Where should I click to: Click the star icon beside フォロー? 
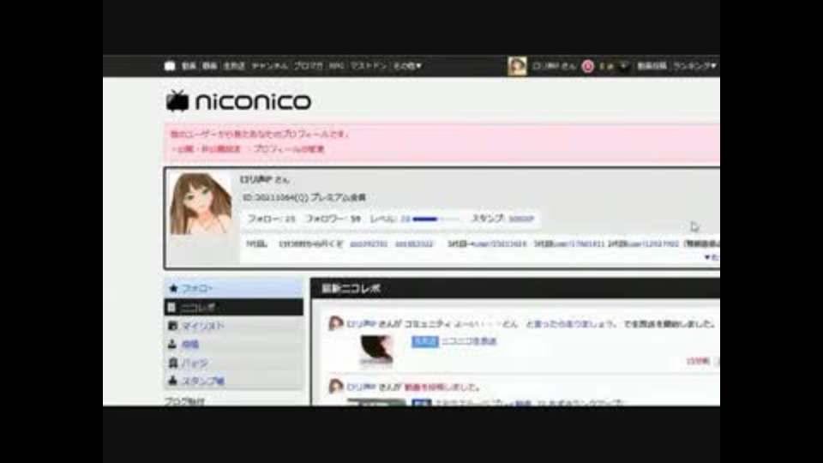pyautogui.click(x=173, y=288)
